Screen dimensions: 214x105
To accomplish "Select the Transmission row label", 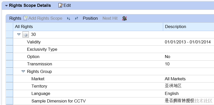I will 39,64.
